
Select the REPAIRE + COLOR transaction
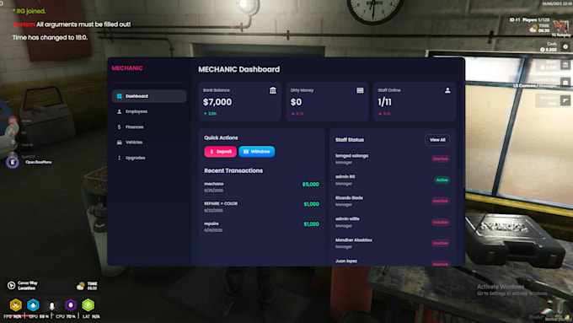coord(262,207)
